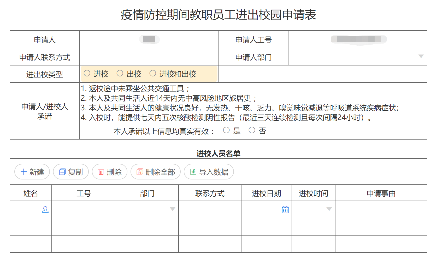Click the 姓名 column header
This screenshot has width=437, height=259.
point(31,193)
